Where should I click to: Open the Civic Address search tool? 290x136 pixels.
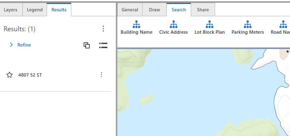point(173,28)
